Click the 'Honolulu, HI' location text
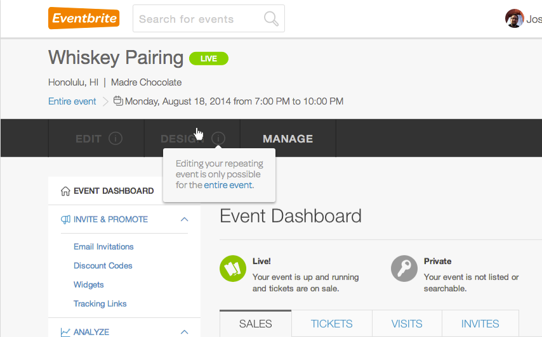 pyautogui.click(x=73, y=82)
